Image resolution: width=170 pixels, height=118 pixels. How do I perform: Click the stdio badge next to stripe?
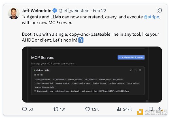pos(47,70)
